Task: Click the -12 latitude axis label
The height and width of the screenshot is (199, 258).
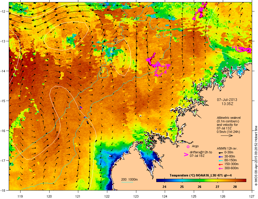Action: [3, 11]
